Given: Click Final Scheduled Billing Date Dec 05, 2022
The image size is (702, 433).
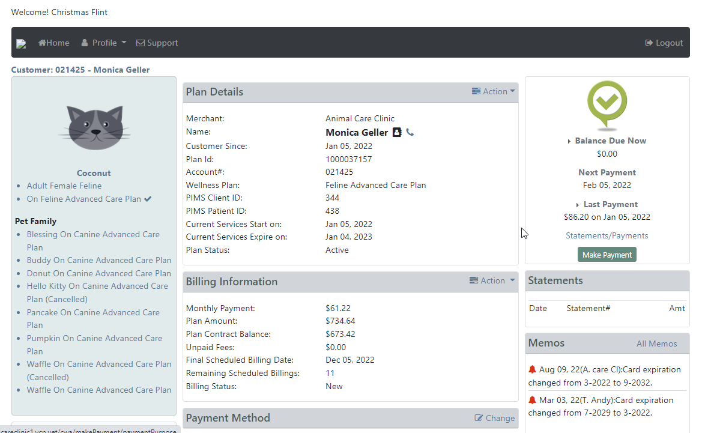Looking at the screenshot, I should [349, 360].
